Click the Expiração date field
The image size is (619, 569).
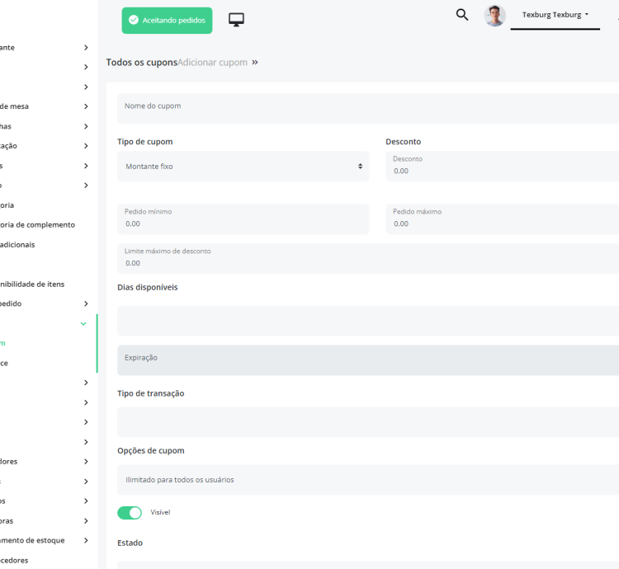pyautogui.click(x=368, y=360)
